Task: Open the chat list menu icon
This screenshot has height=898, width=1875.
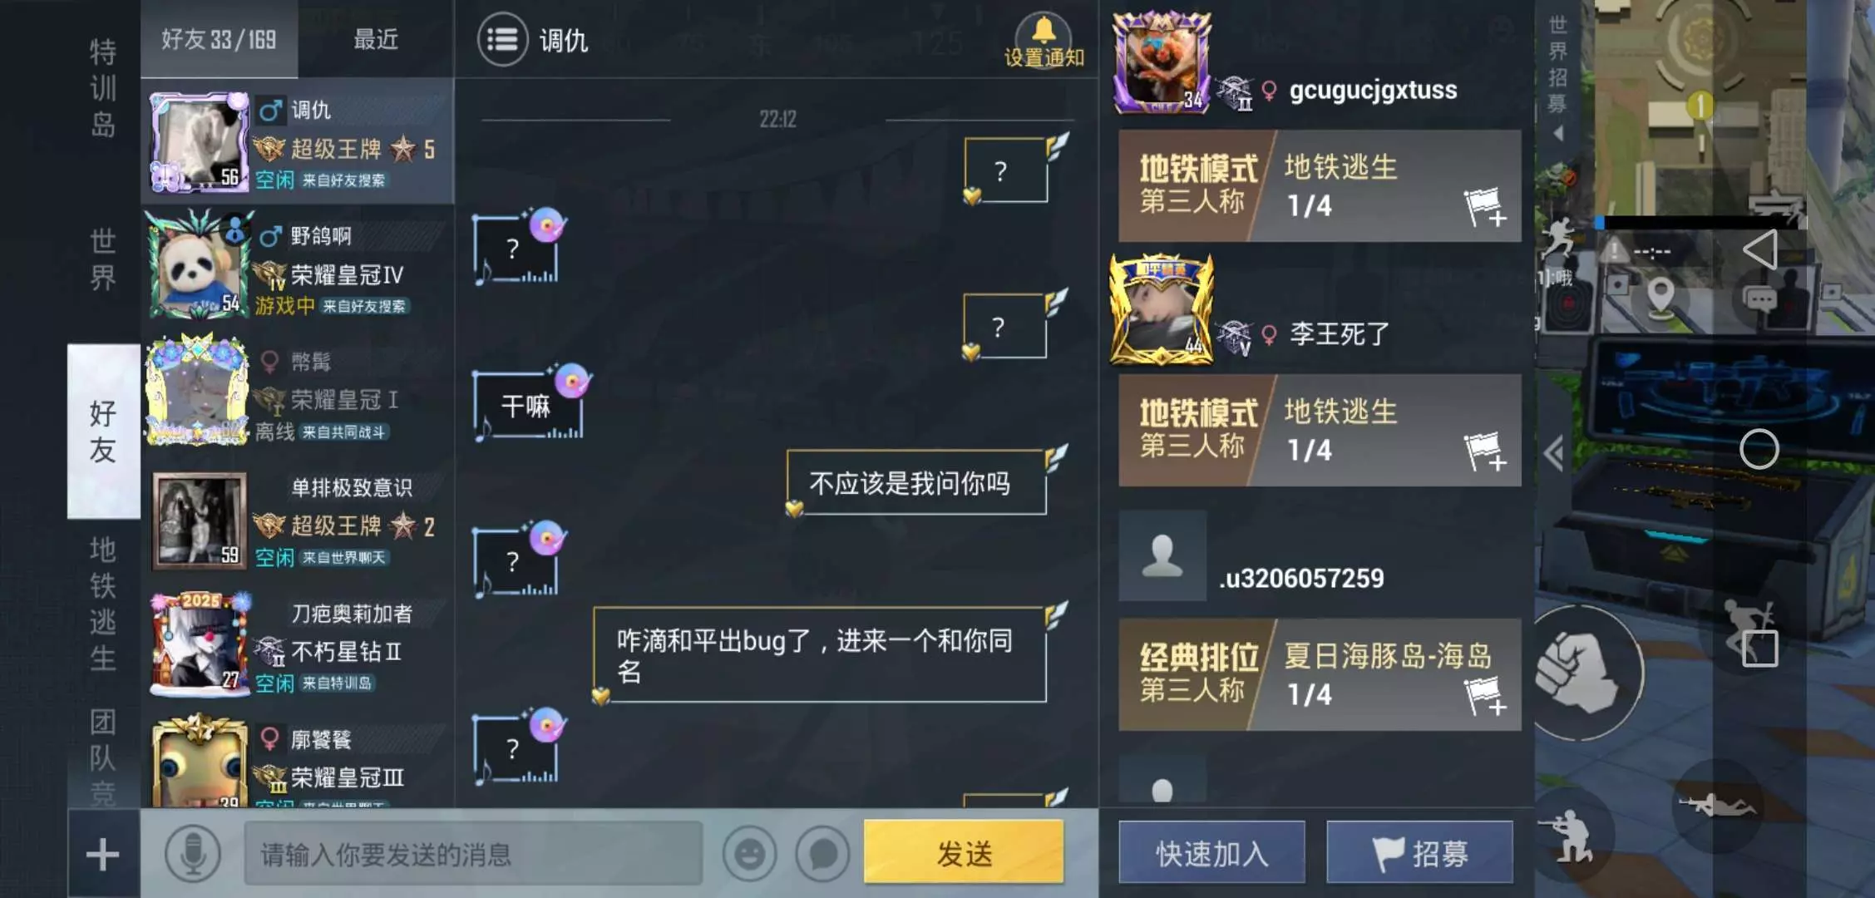Action: click(x=502, y=39)
